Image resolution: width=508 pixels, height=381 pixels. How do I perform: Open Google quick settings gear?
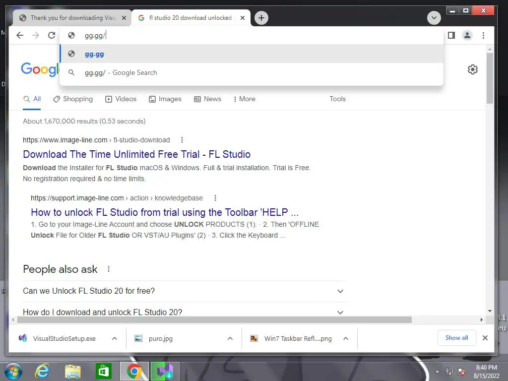click(472, 69)
